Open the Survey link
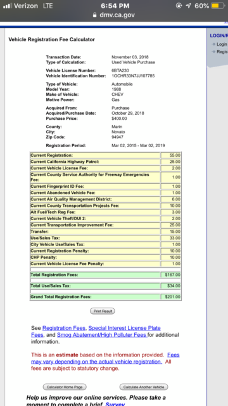 (x=115, y=404)
